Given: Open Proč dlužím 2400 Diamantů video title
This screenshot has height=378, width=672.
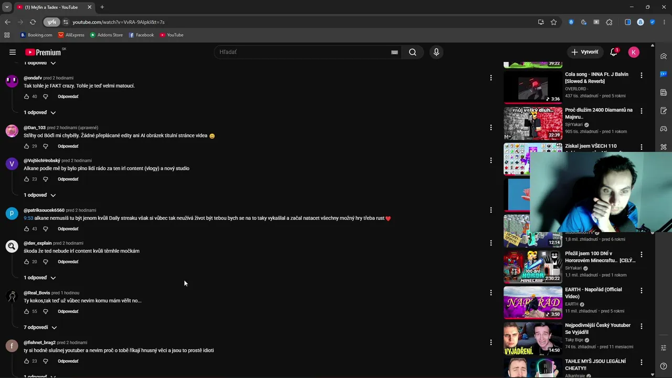Looking at the screenshot, I should point(598,113).
